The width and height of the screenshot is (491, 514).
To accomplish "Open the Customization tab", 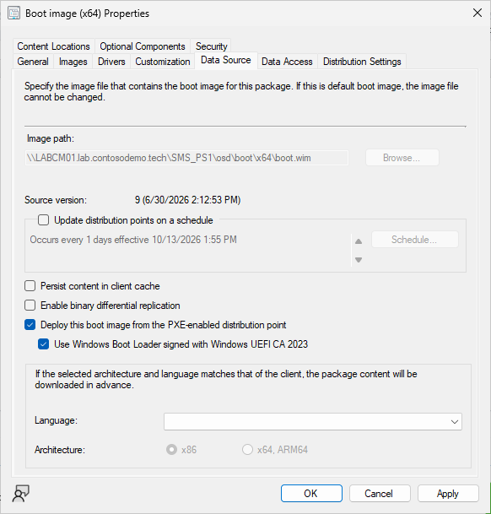I will click(163, 62).
